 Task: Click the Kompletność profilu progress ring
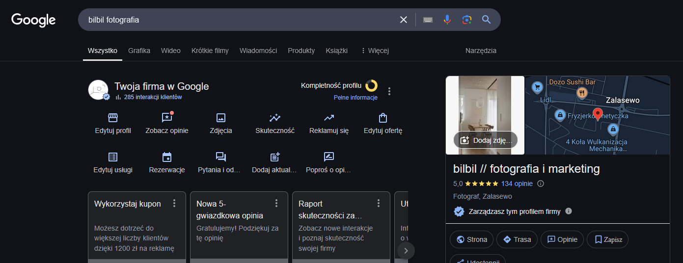coord(371,86)
